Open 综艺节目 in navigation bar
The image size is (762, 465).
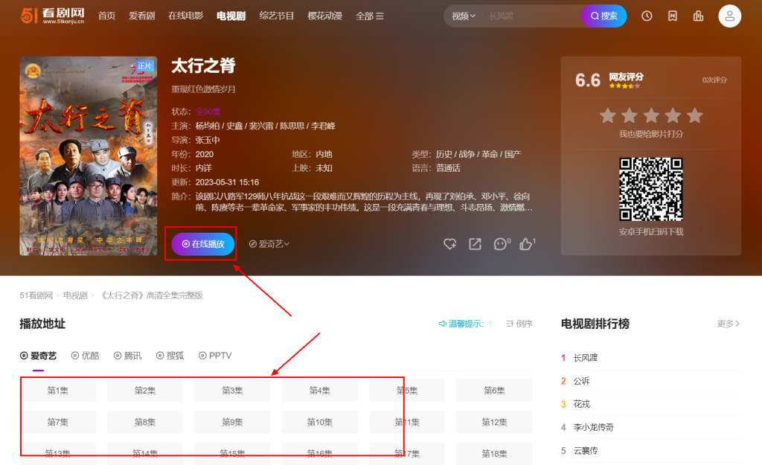click(277, 16)
